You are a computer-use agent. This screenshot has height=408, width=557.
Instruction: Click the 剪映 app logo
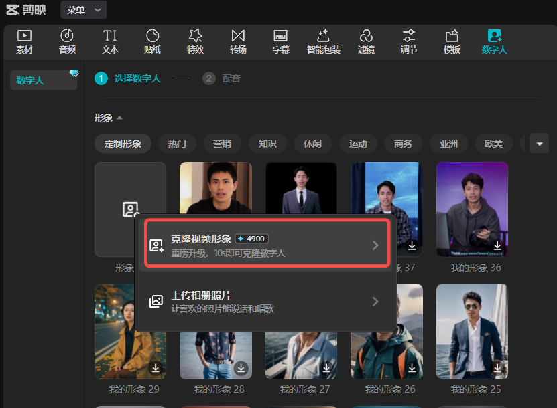coord(26,10)
